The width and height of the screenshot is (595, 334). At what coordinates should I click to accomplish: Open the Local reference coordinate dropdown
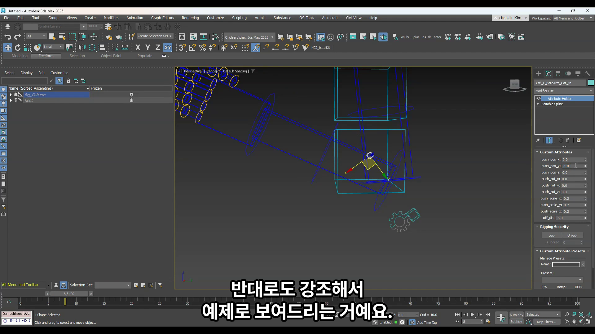(53, 47)
